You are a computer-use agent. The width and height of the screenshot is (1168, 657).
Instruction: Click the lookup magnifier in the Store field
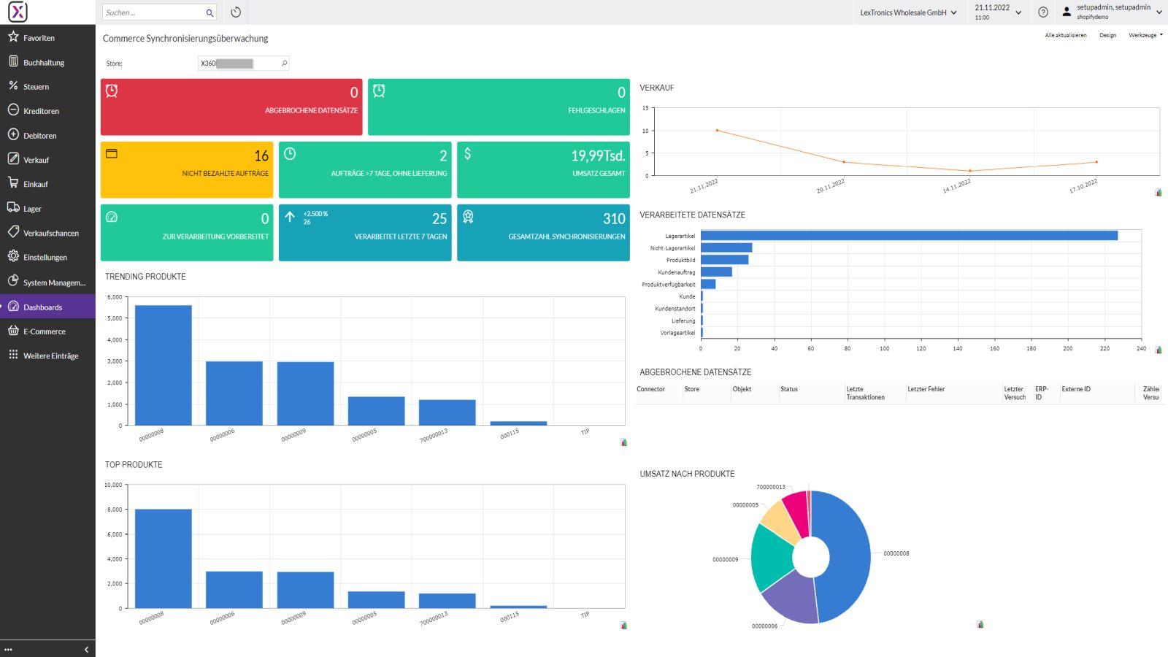pyautogui.click(x=283, y=63)
